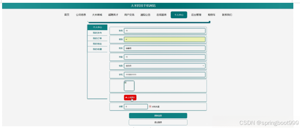The width and height of the screenshot is (300, 128).
Task: Go to 在线留言 message page
Action: pyautogui.click(x=162, y=15)
